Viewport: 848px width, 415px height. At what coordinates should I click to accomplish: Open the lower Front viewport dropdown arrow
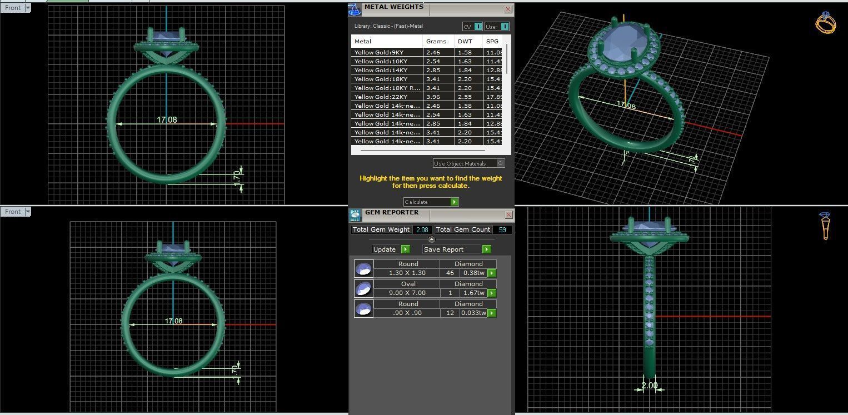[x=28, y=212]
